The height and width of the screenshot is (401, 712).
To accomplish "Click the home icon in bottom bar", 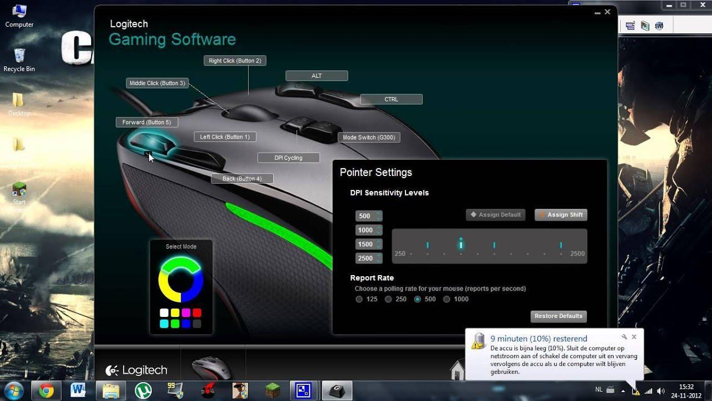I will point(457,370).
